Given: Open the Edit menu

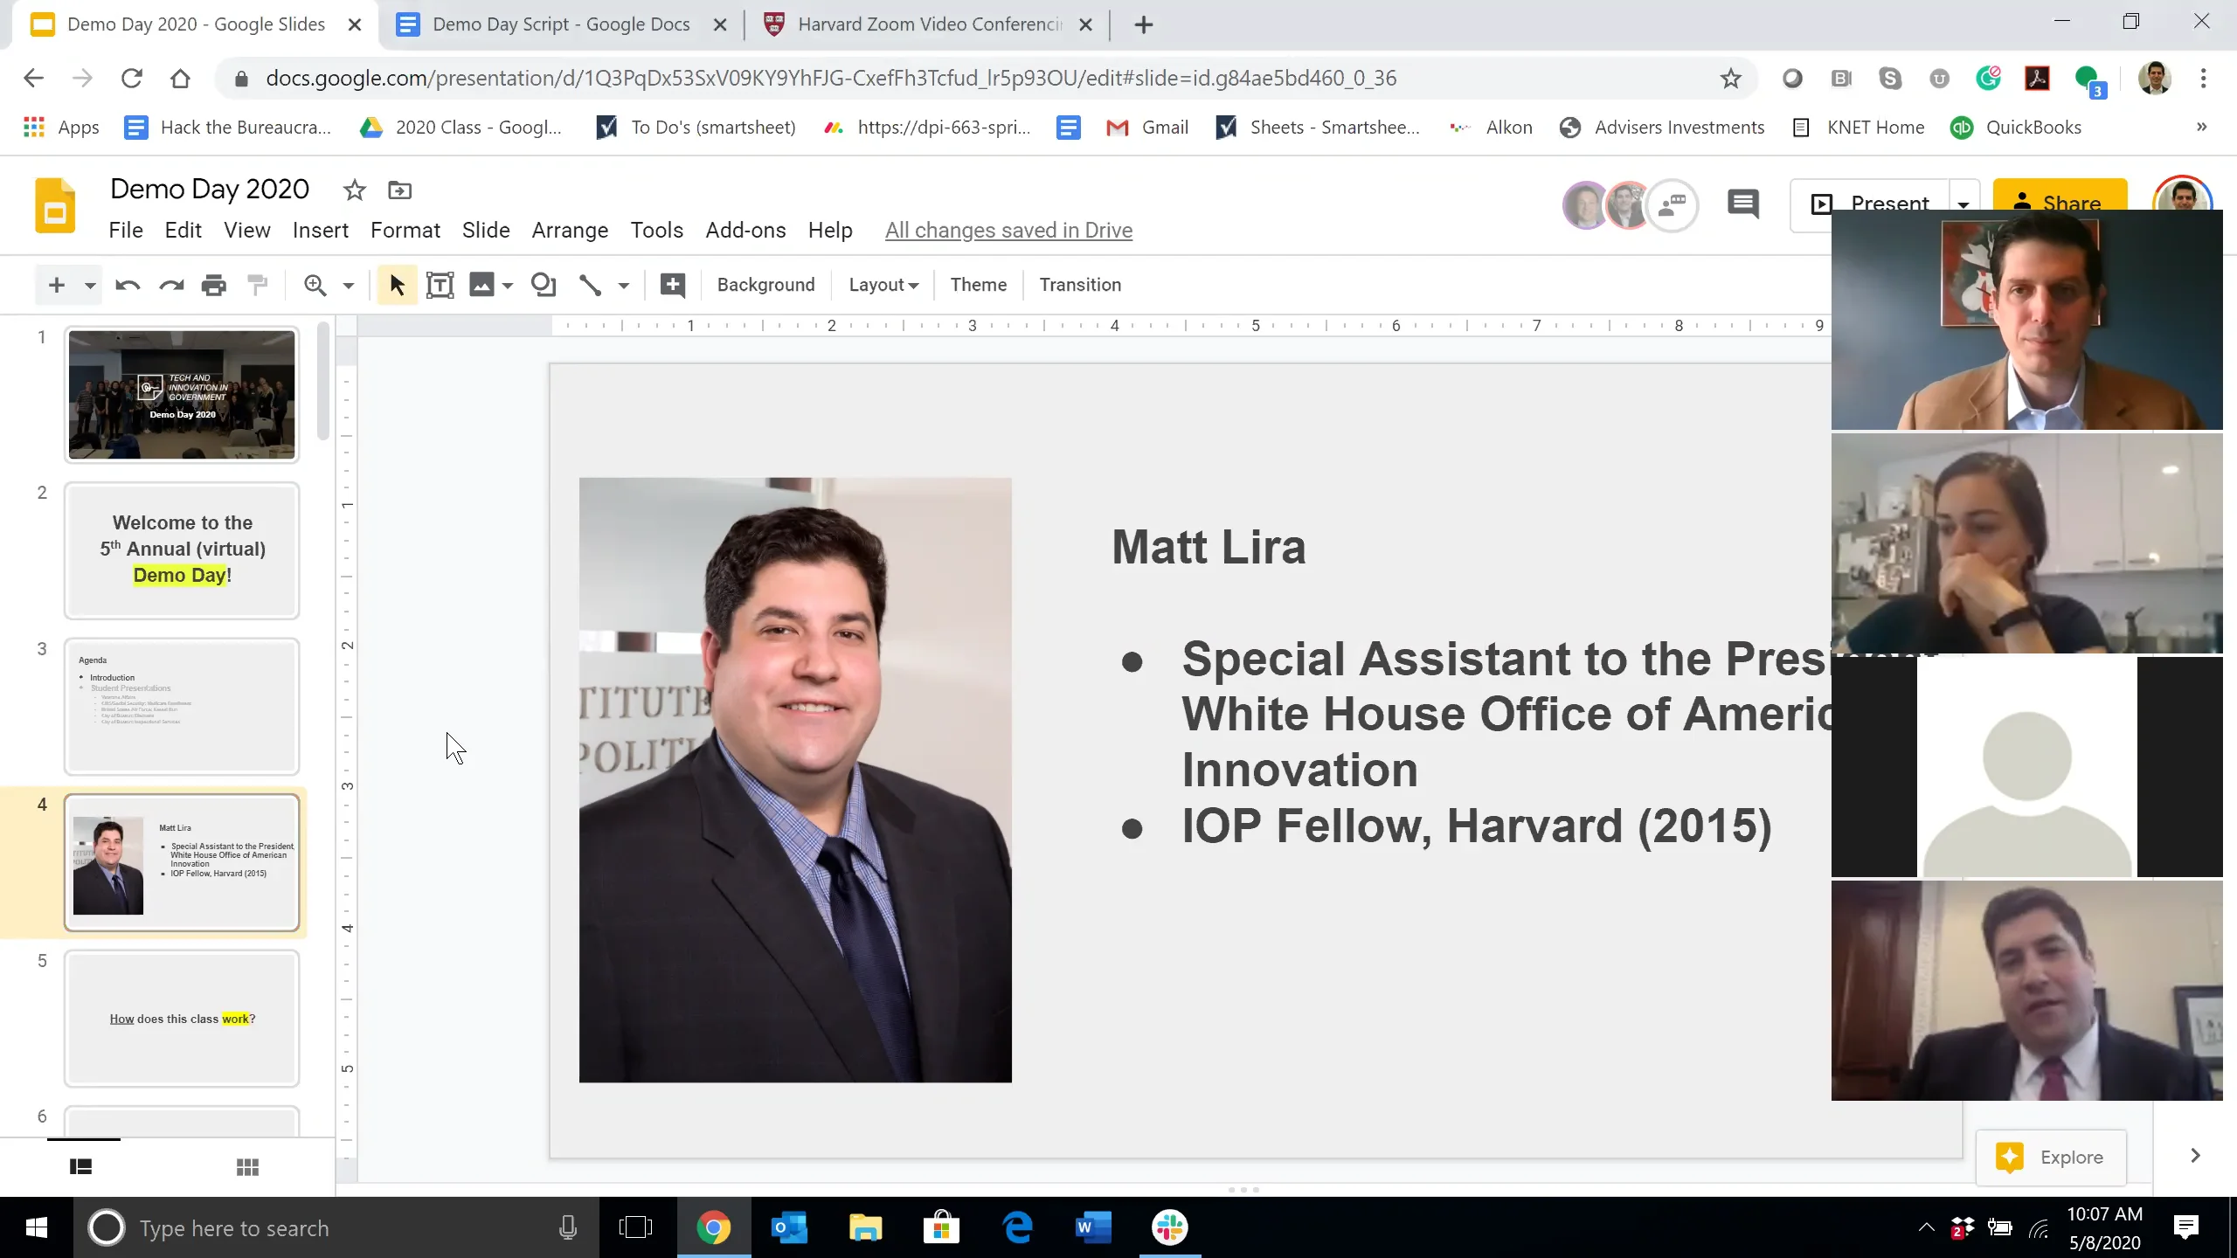Looking at the screenshot, I should [183, 230].
